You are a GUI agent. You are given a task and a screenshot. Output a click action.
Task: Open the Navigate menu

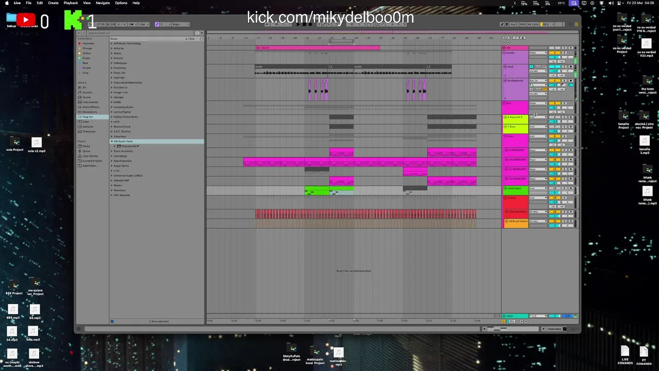[x=102, y=3]
